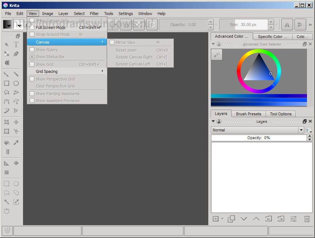Expand hidden toolbar items chevron
This screenshot has height=238, width=315.
pyautogui.click(x=310, y=25)
